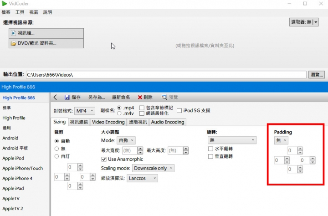This screenshot has height=216, width=328.
Task: Open the 工具 menu
Action: 20,12
